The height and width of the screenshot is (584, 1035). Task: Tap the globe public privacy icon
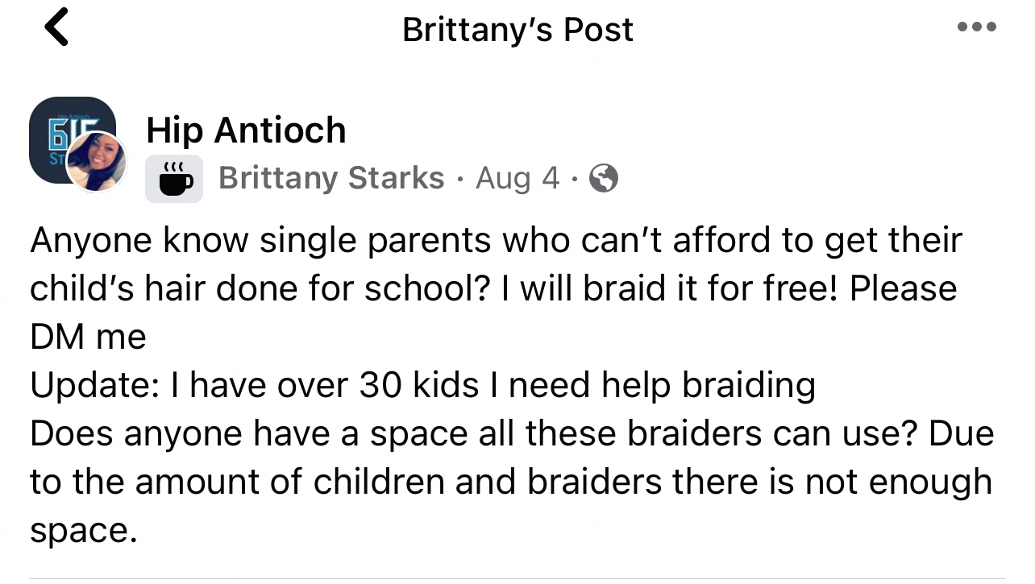click(604, 178)
